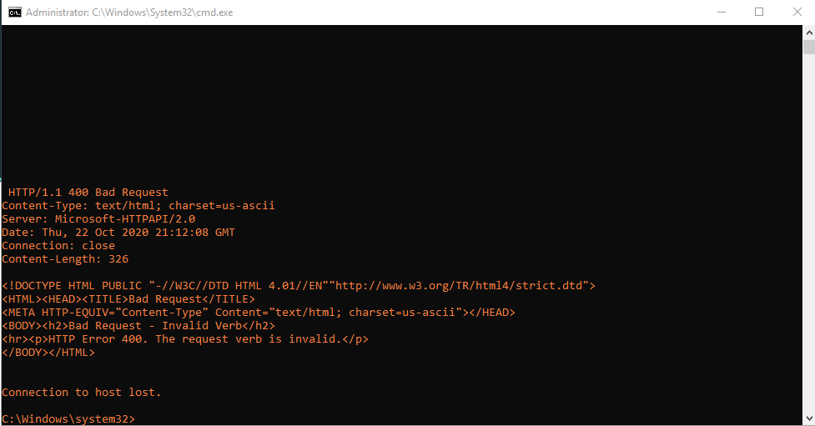Minimize the Command Prompt window

click(722, 12)
